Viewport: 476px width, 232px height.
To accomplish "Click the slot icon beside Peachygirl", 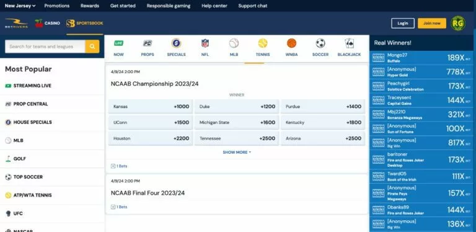I will click(378, 86).
